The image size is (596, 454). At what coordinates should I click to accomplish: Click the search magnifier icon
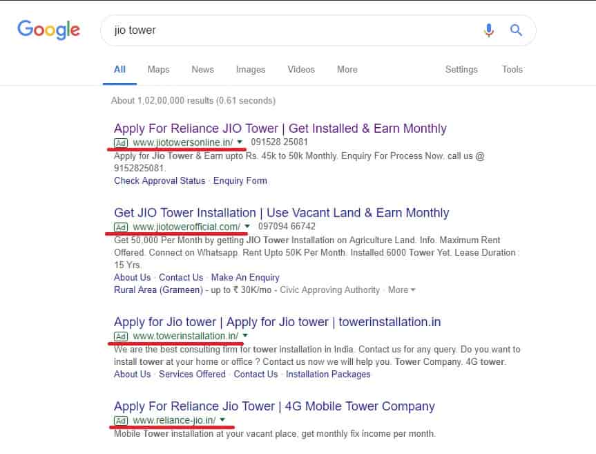pyautogui.click(x=515, y=30)
